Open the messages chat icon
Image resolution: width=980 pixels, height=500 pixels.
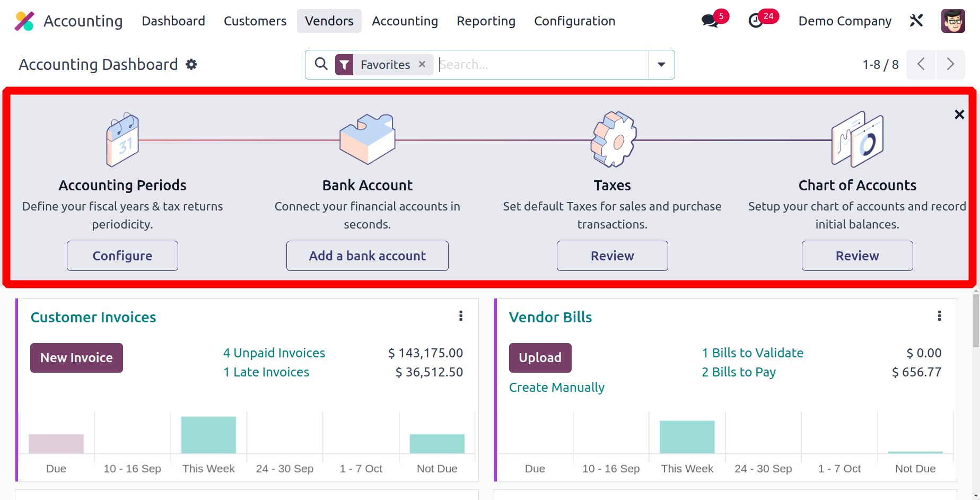pyautogui.click(x=710, y=21)
